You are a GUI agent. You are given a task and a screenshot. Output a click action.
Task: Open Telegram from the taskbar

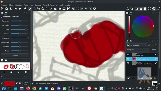click(46, 88)
